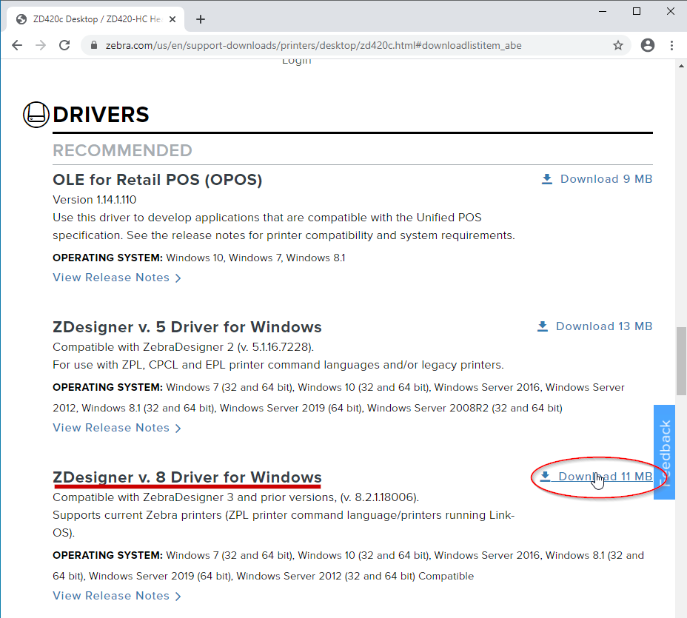The width and height of the screenshot is (687, 618).
Task: Click chevron after OPOS release notes
Action: [x=178, y=278]
